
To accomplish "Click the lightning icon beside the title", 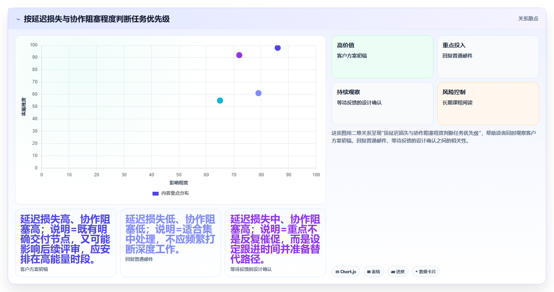I will [x=18, y=19].
